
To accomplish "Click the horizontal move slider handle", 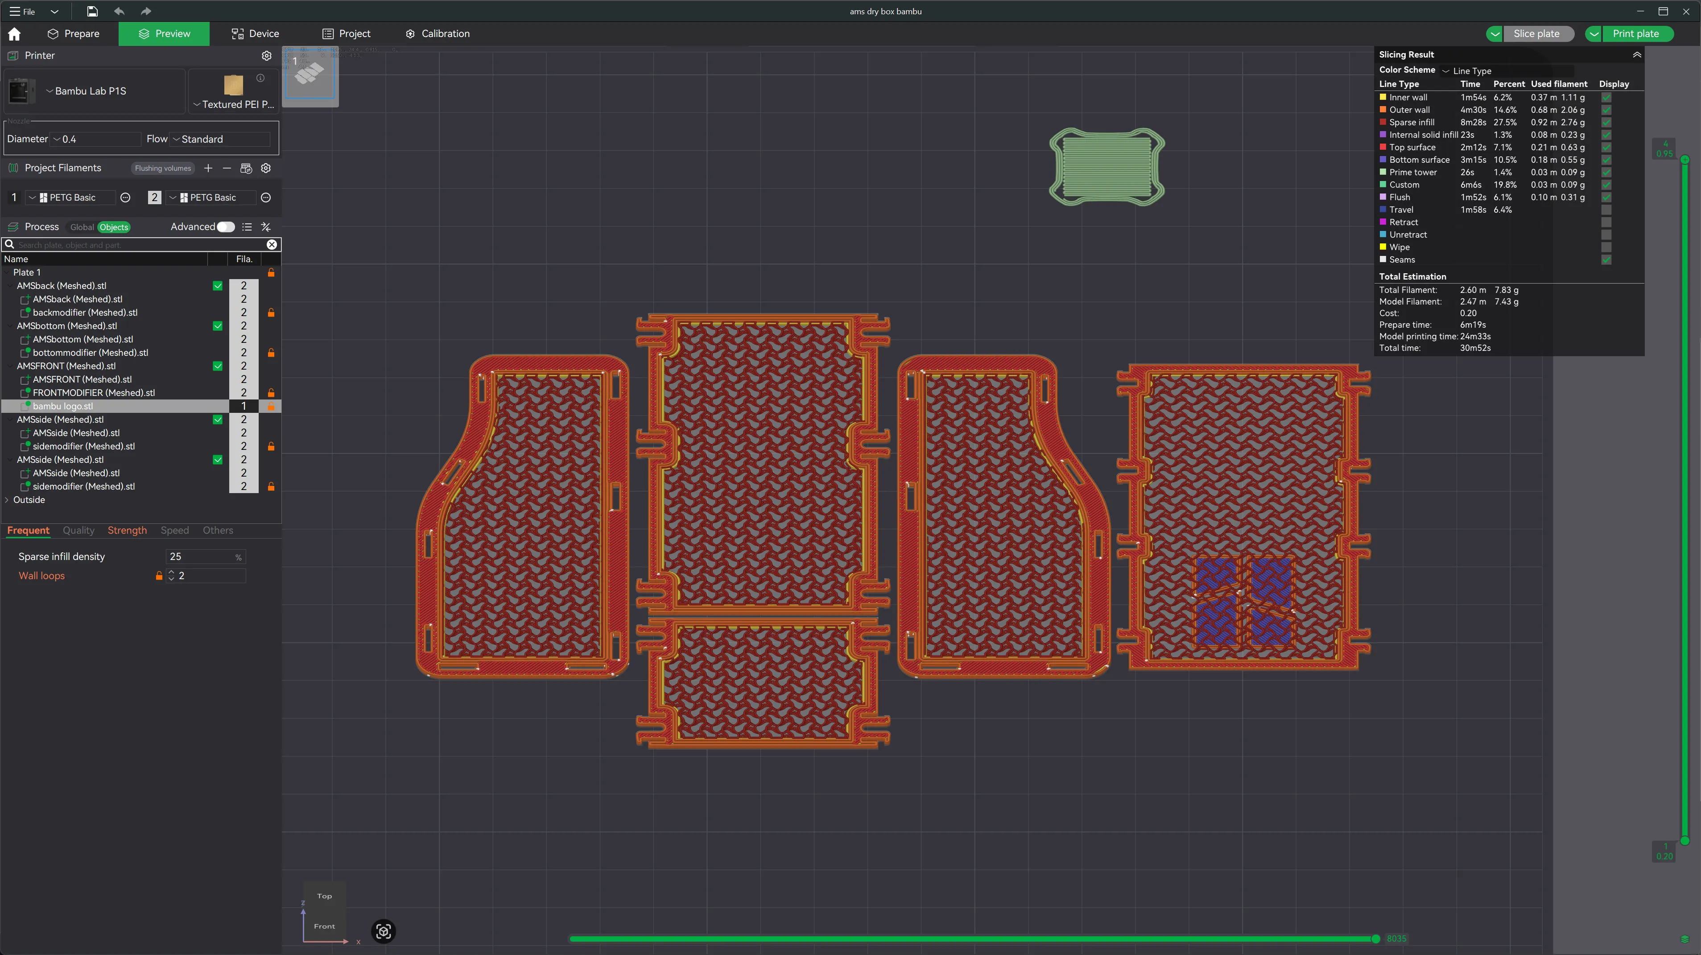I will point(1375,939).
